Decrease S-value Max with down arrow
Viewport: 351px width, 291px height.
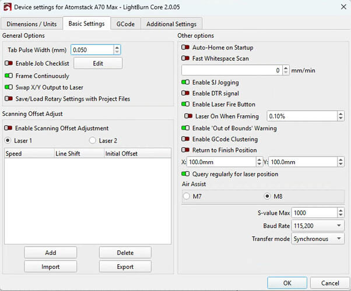(341, 215)
